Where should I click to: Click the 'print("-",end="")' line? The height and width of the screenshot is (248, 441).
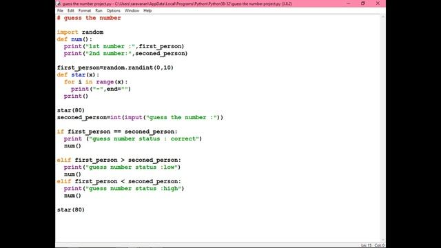(x=101, y=89)
